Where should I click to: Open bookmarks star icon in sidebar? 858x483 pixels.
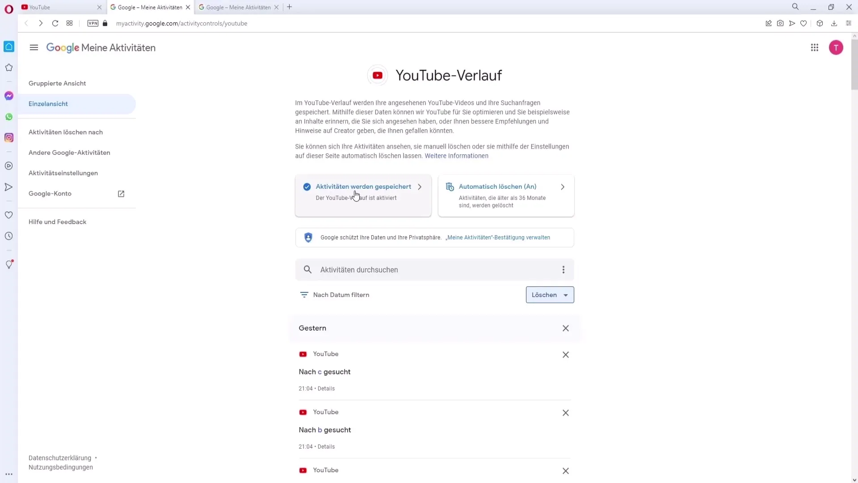tap(9, 68)
